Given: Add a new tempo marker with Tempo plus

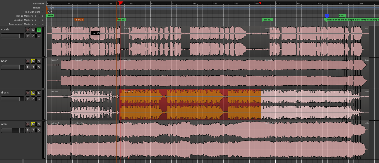Looking at the screenshot, I should tap(43, 8).
